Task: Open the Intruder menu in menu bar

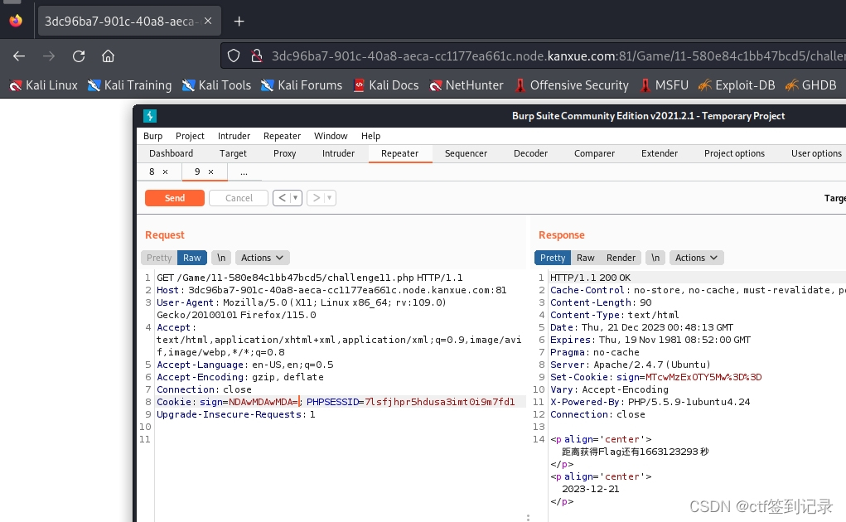Action: (x=234, y=136)
